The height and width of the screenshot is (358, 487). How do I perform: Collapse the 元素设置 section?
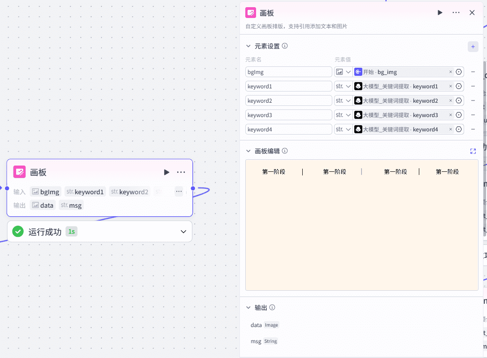248,46
